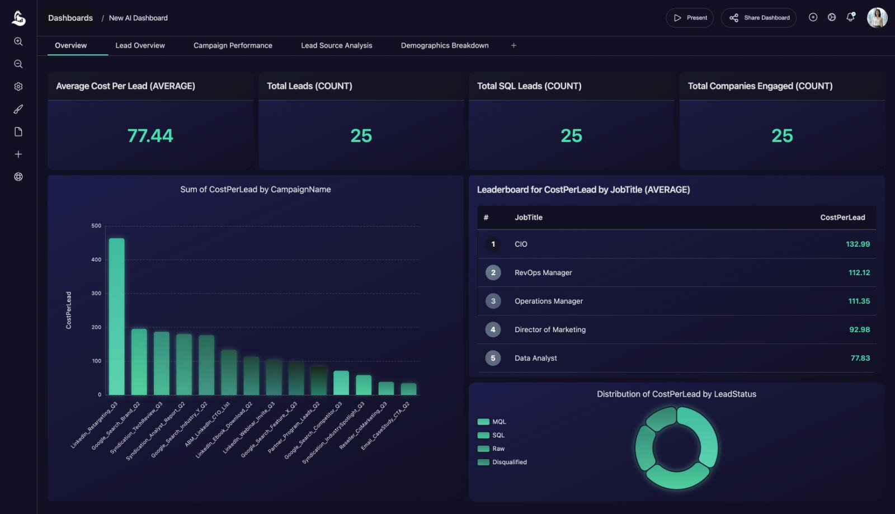Click the Present button
Viewport: 895px width, 514px height.
(x=690, y=18)
